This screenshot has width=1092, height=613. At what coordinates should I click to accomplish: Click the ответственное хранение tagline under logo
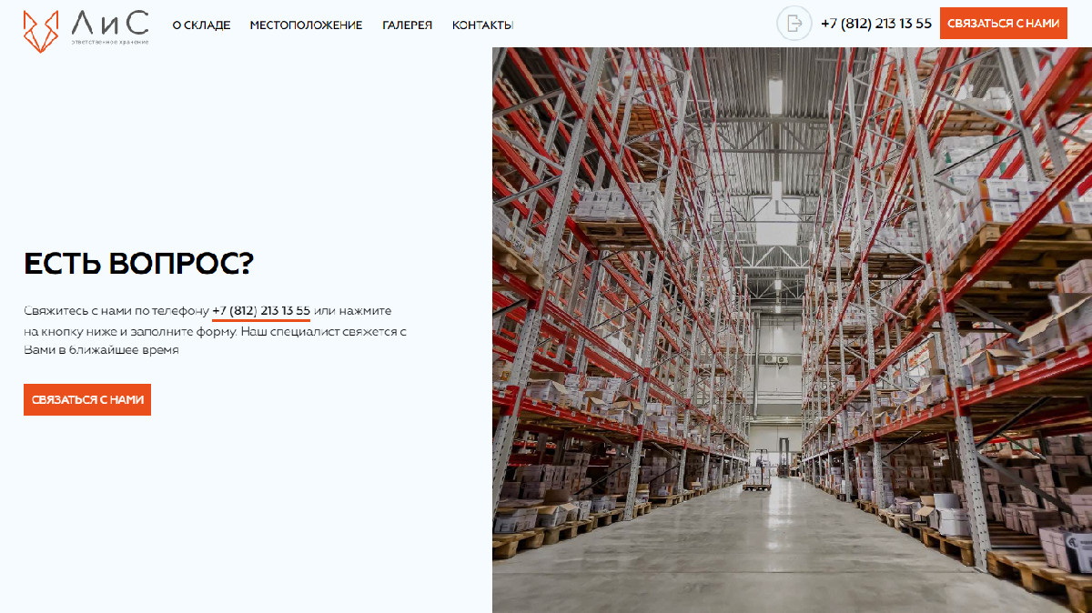click(110, 43)
